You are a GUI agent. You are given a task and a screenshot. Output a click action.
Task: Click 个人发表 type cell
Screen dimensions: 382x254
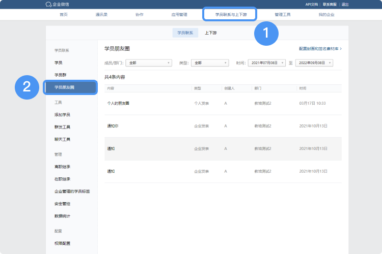[x=202, y=103]
